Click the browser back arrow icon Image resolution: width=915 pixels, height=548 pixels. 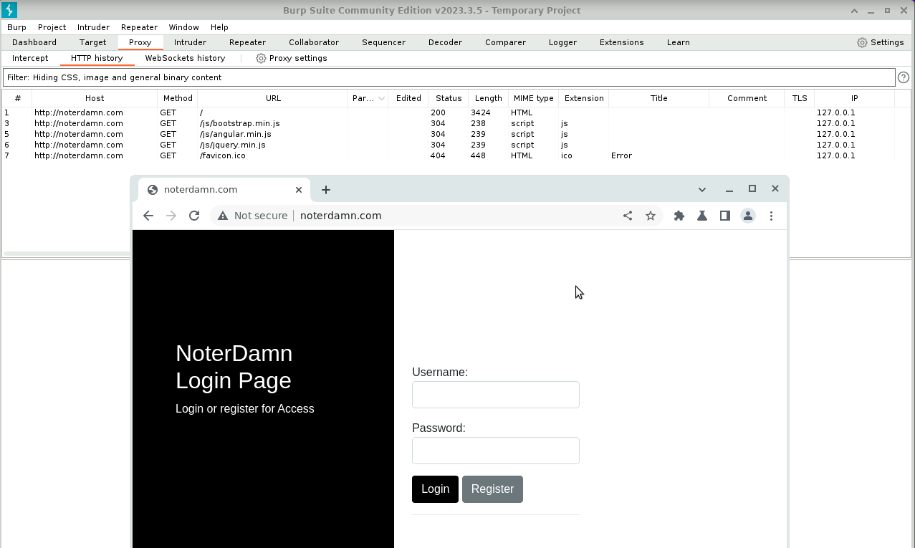[148, 216]
